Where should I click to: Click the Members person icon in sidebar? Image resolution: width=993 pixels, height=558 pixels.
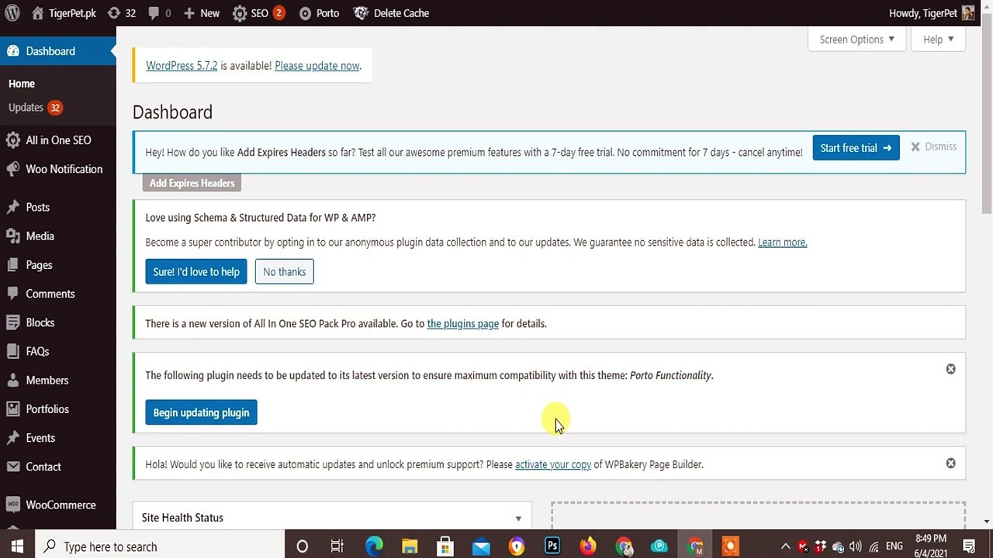[x=12, y=381]
